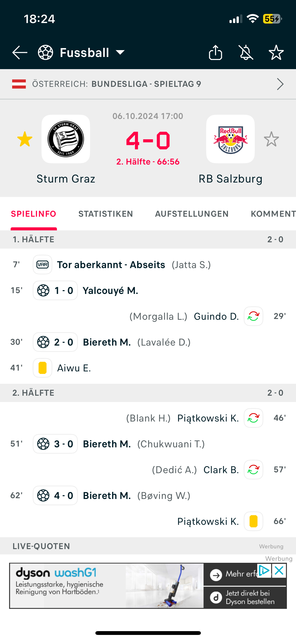296x641 pixels.
Task: Close the Dyson ad banner
Action: 279,571
